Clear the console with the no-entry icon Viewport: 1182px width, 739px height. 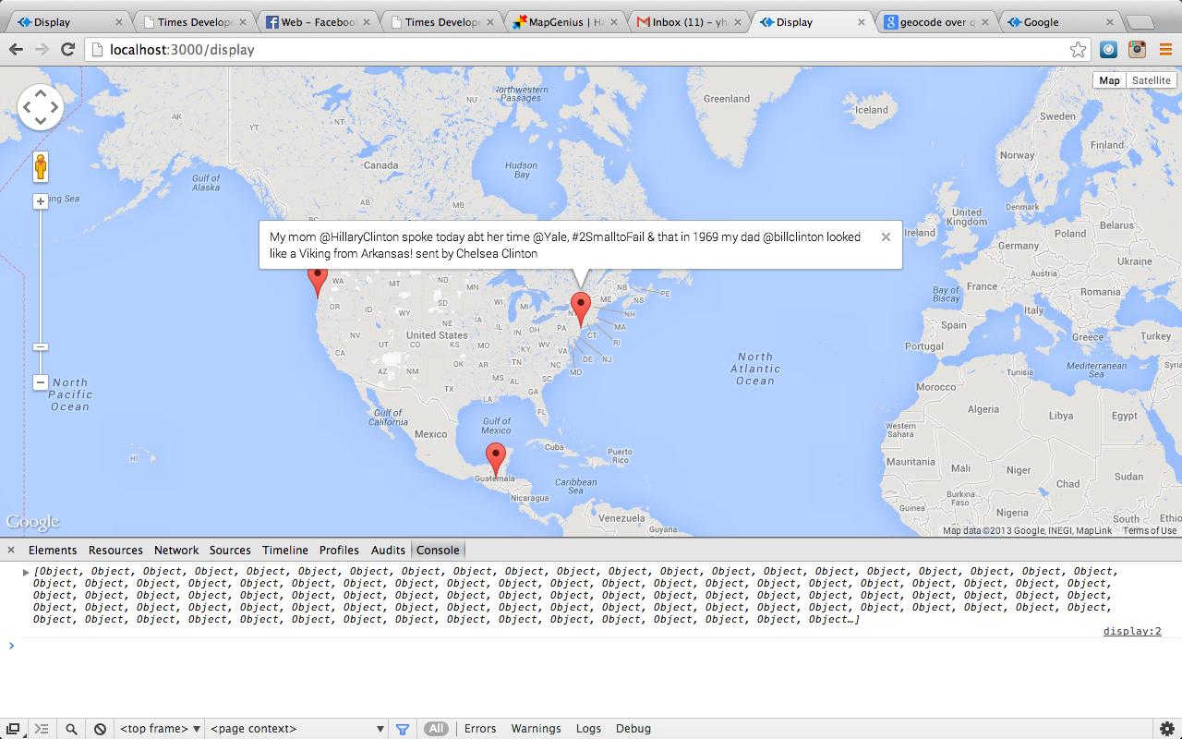[x=100, y=729]
